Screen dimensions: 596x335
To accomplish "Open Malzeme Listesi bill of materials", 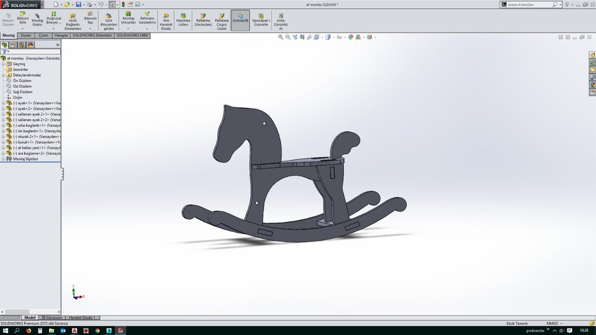I will click(x=183, y=20).
